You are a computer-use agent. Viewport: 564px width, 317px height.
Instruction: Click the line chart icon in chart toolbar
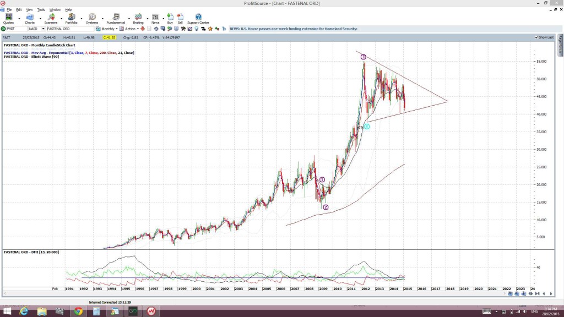pos(189,29)
